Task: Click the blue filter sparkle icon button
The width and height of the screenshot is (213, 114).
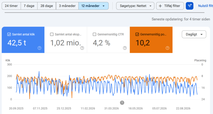Action: coord(189,6)
